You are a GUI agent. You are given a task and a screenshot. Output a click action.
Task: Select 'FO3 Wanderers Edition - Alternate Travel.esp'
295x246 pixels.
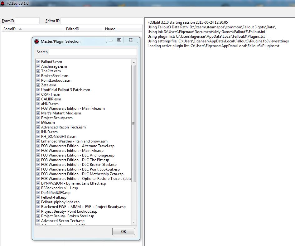click(78, 146)
